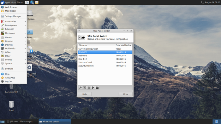Click the mail envelope icon in top panel
This screenshot has height=124, width=221.
click(37, 3)
